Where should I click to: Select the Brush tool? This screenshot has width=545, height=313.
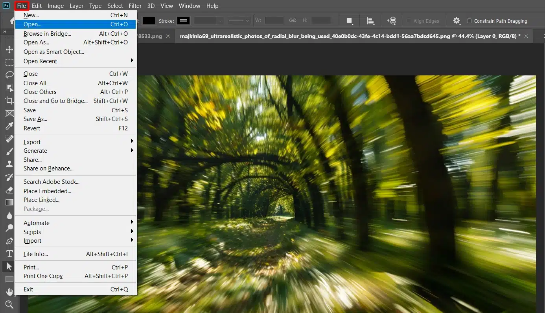point(9,151)
